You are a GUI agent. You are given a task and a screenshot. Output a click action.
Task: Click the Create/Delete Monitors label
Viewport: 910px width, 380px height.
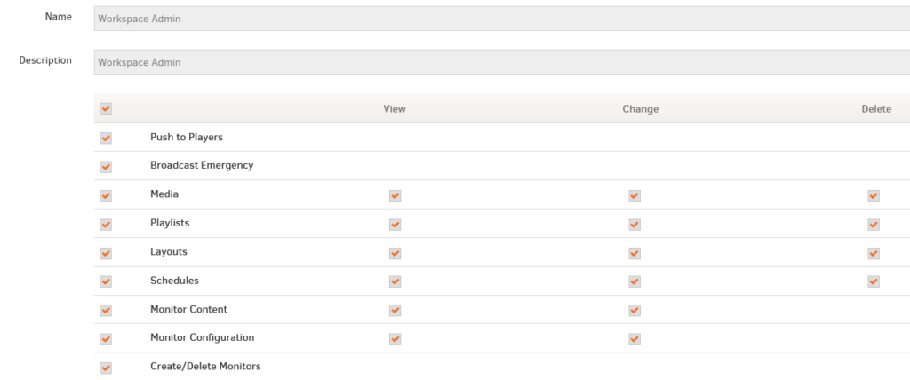pos(205,367)
